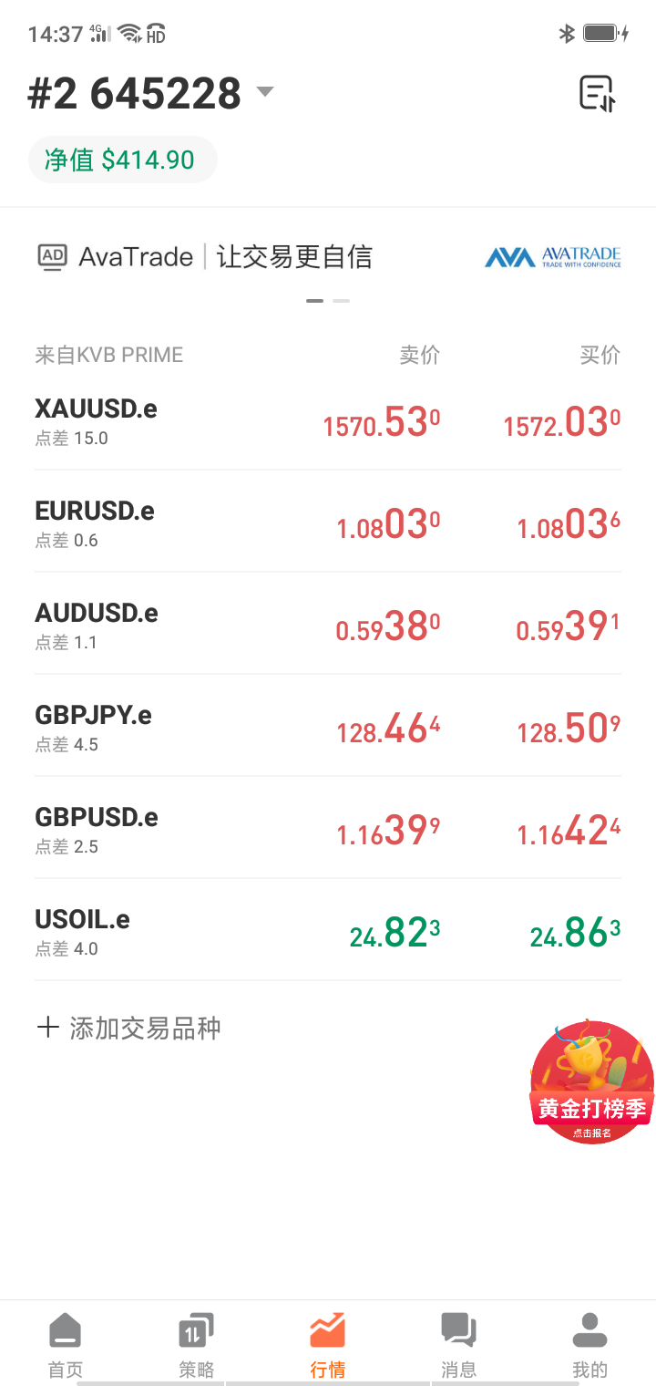656x1386 pixels.
Task: Switch to the 策略 strategy tab
Action: pos(196,1344)
